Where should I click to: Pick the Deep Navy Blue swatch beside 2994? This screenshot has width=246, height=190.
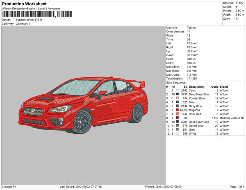click(x=178, y=122)
